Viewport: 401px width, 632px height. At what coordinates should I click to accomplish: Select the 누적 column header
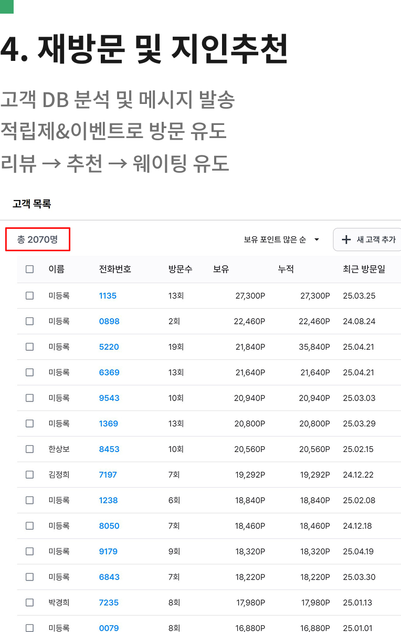(x=286, y=269)
